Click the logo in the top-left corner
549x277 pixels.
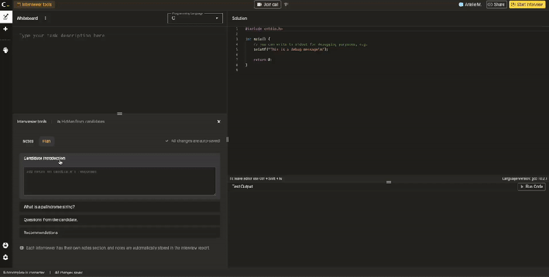(x=5, y=5)
